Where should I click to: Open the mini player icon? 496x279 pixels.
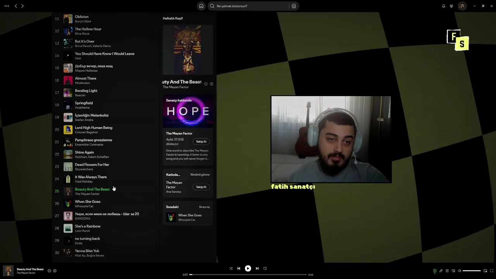click(x=485, y=271)
